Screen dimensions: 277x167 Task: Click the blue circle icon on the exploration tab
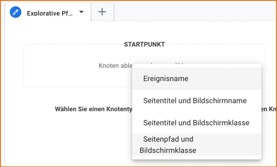[x=15, y=12]
